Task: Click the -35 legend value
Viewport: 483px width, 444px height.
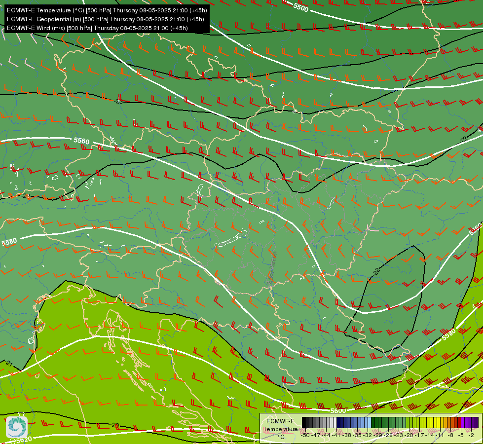Action: [357, 435]
